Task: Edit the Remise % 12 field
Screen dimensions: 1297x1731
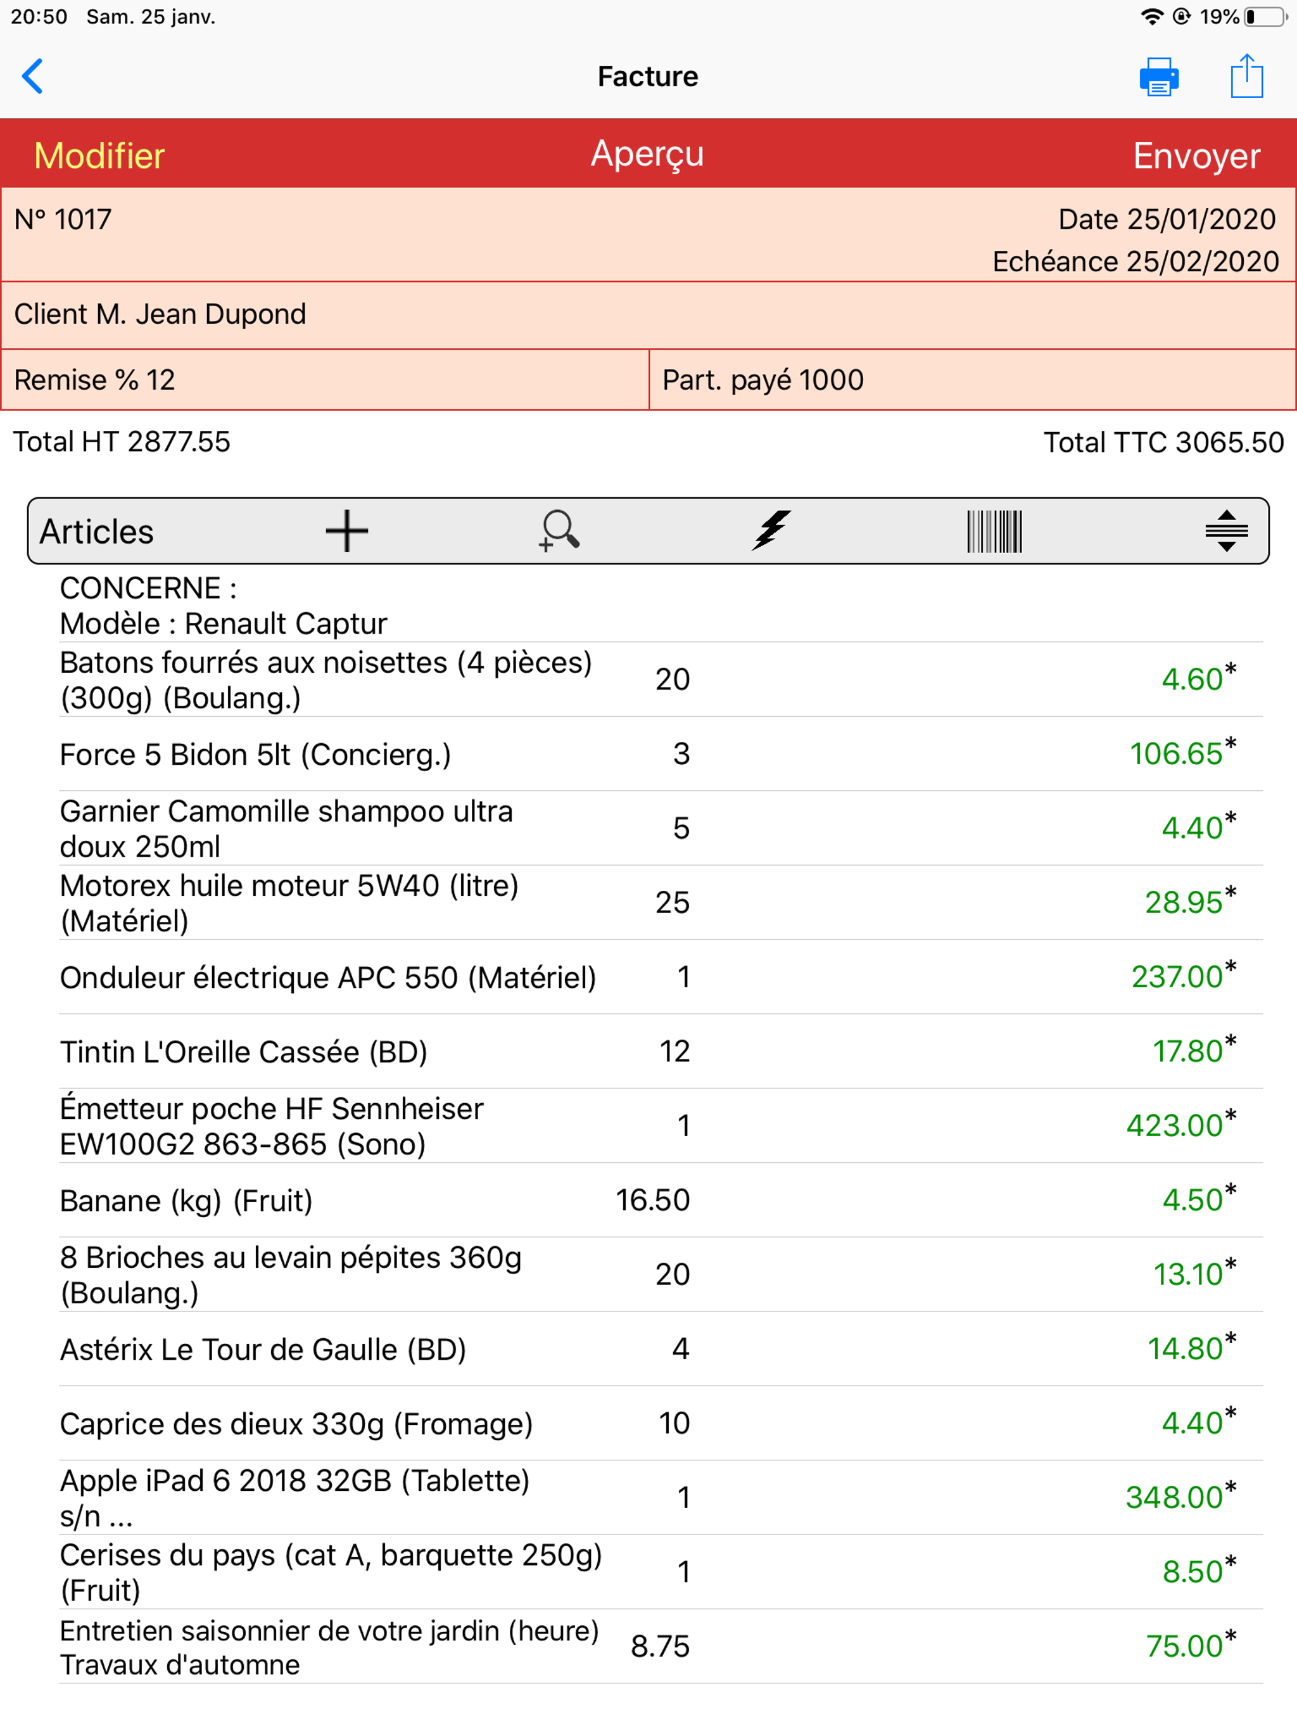Action: [325, 380]
